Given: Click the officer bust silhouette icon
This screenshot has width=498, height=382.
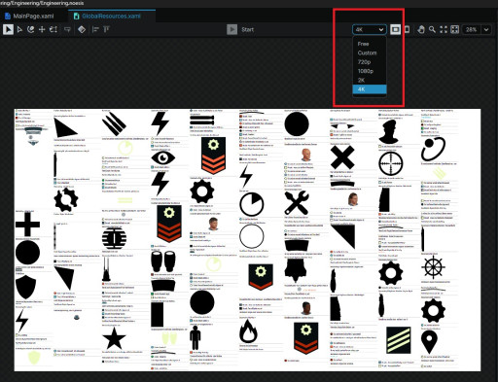Looking at the screenshot, I should point(389,131).
